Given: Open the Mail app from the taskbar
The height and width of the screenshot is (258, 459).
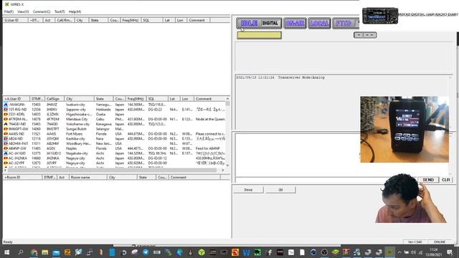Looking at the screenshot, I should coord(56,252).
